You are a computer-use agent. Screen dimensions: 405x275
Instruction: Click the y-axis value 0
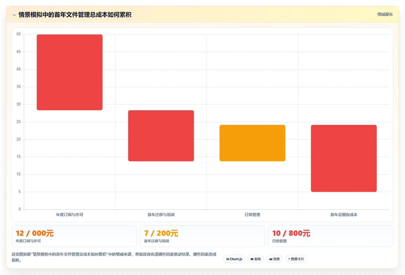coord(20,209)
